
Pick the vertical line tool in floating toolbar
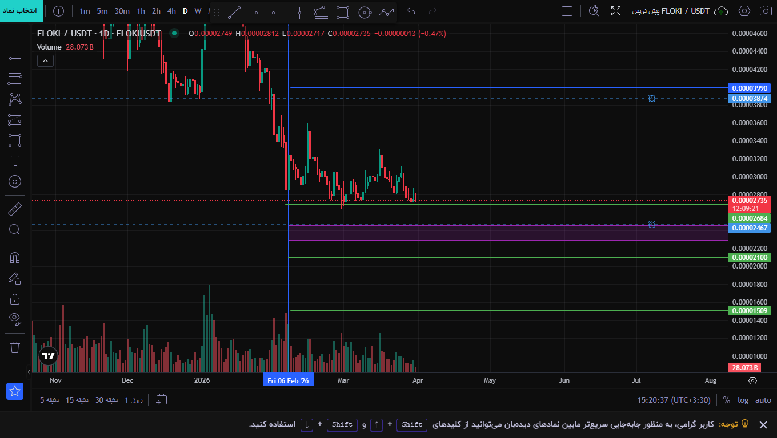pos(299,12)
